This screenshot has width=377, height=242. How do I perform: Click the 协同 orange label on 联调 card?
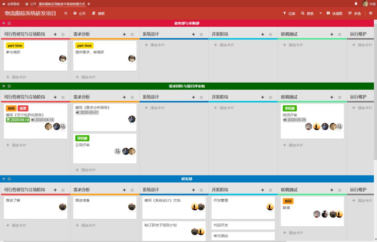288,201
